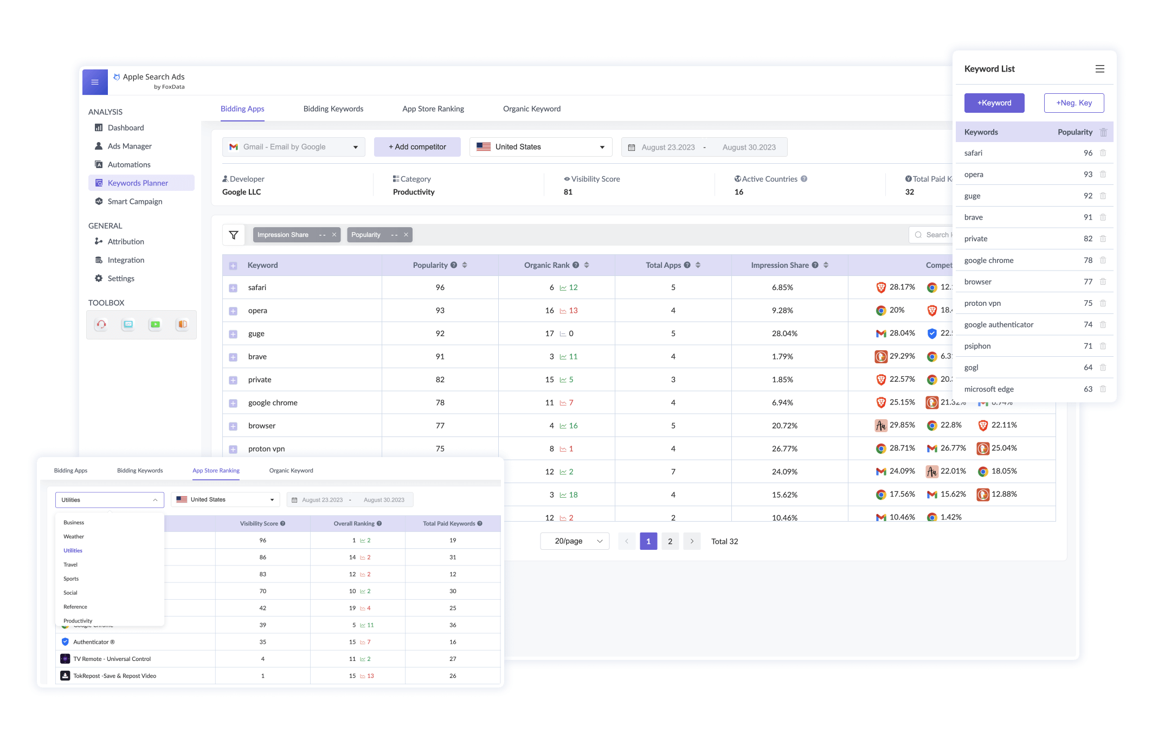1158x732 pixels.
Task: Open the green video toolbox icon
Action: coord(156,324)
